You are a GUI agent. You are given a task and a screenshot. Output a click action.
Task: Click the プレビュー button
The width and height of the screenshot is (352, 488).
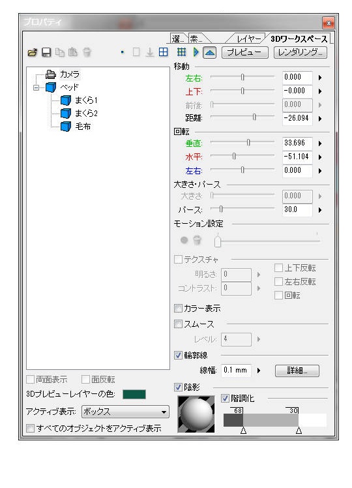(244, 52)
